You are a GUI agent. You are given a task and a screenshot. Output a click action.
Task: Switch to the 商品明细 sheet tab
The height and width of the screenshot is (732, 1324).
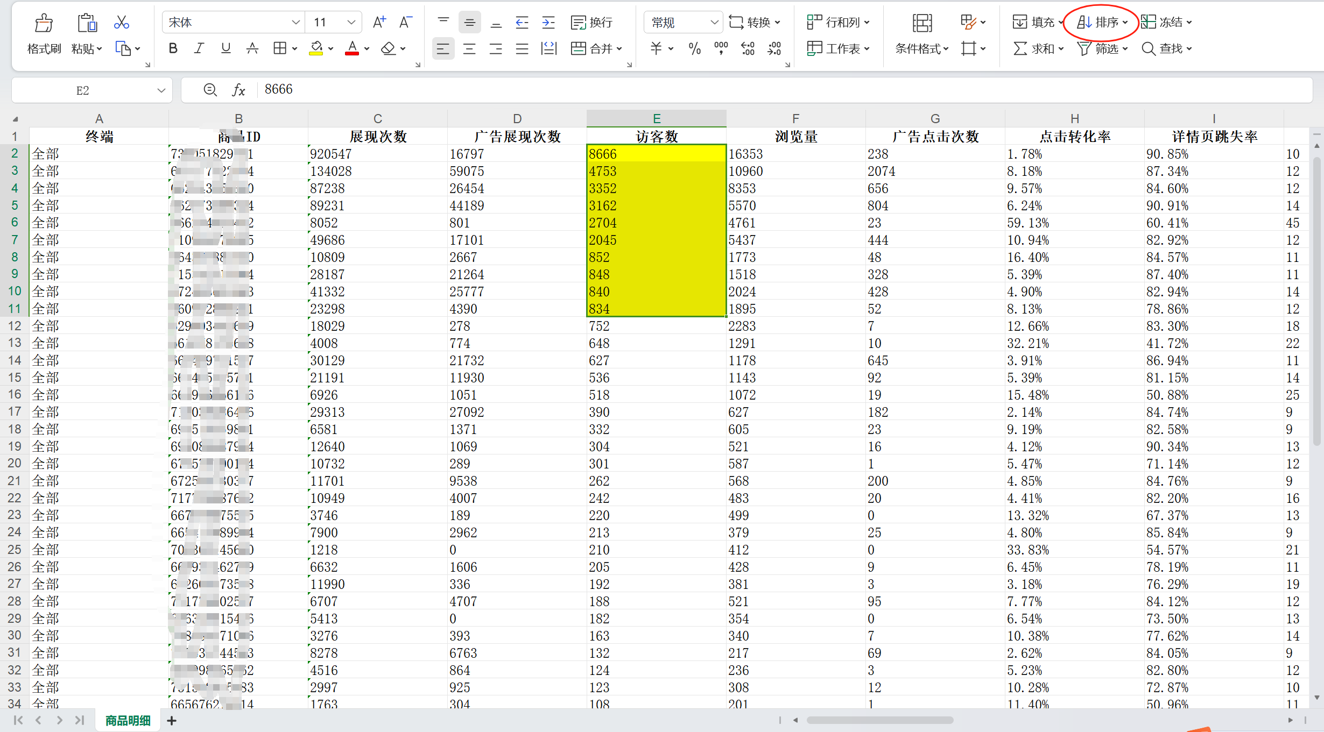pyautogui.click(x=128, y=720)
